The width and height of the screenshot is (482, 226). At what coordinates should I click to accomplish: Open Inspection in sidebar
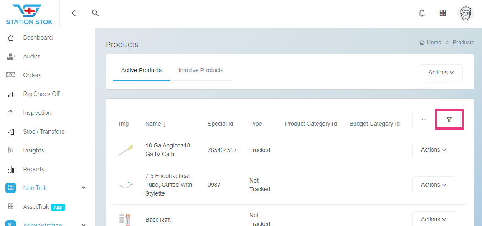(x=37, y=112)
